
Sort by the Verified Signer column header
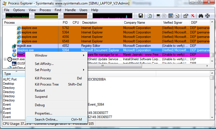(x=175, y=23)
